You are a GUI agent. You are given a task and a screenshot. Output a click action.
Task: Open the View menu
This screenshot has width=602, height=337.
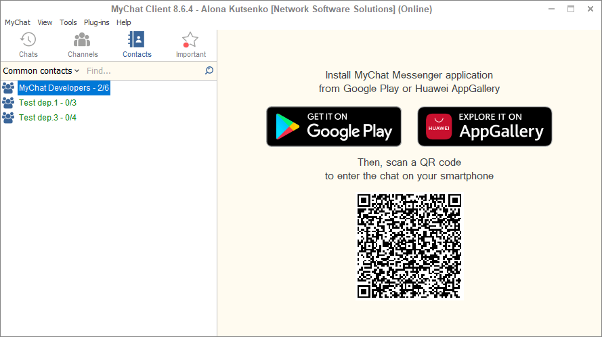click(45, 22)
